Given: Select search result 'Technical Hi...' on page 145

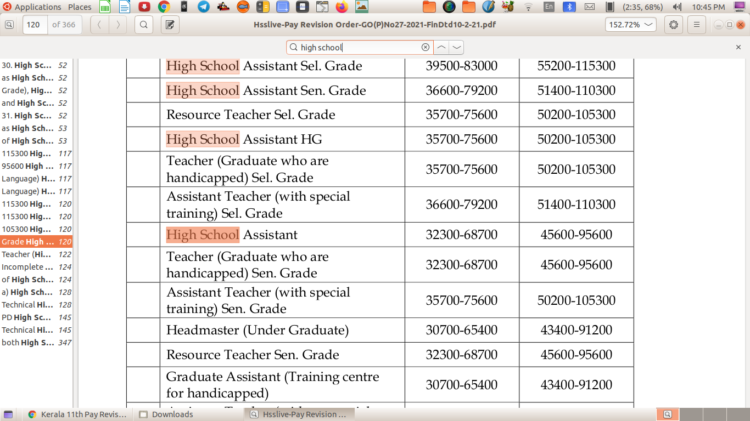Looking at the screenshot, I should click(36, 330).
